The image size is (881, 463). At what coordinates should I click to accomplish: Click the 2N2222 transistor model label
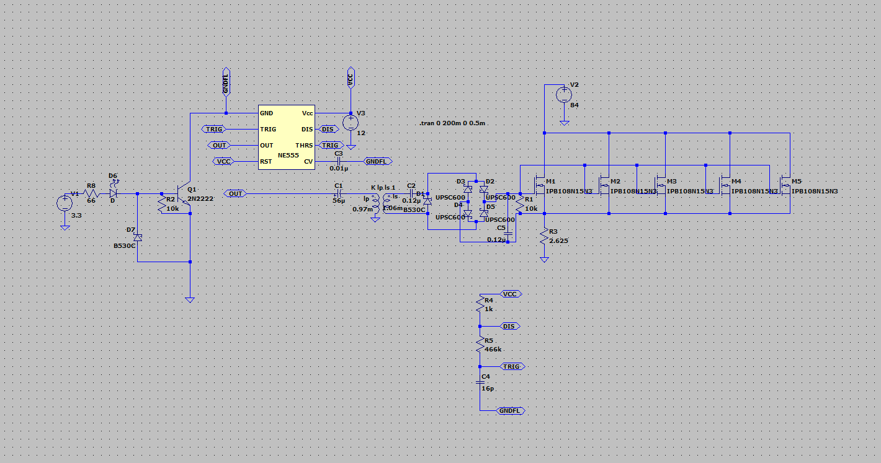click(200, 200)
